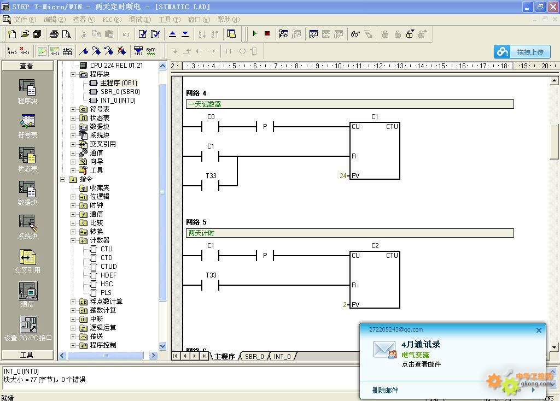Upload program with the up arrow icon

tap(172, 34)
